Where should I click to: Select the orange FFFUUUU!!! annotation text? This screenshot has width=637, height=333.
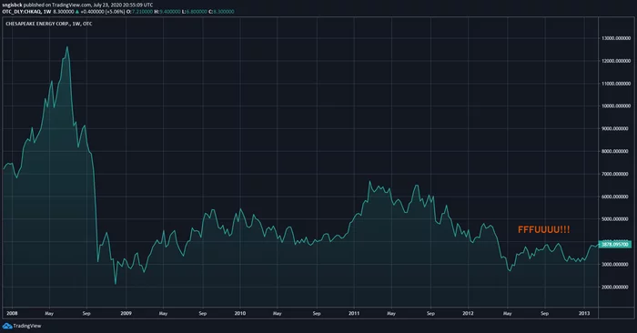(x=543, y=230)
